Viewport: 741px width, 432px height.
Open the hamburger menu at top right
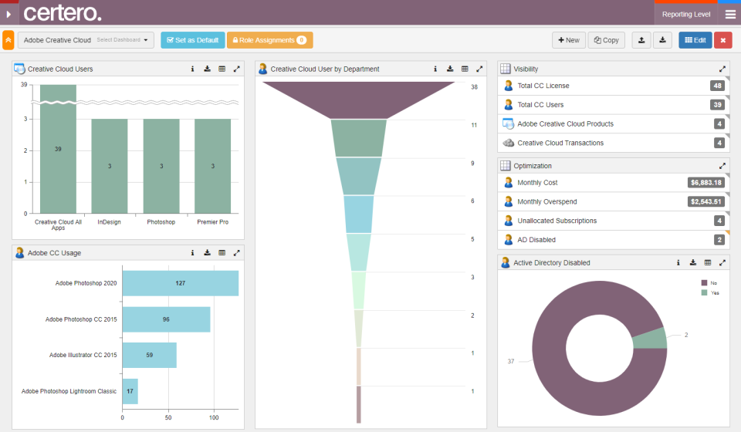tap(730, 14)
